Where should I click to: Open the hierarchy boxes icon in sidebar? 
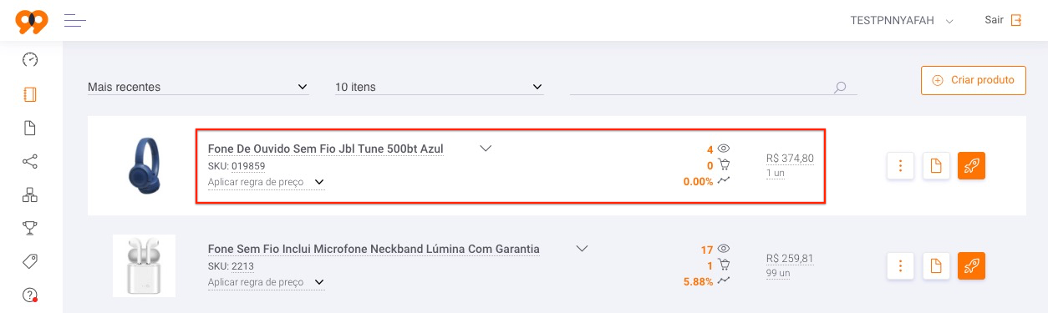(x=30, y=195)
